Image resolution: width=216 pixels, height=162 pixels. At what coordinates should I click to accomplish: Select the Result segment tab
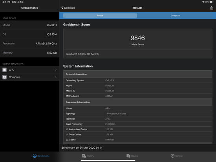point(100,15)
